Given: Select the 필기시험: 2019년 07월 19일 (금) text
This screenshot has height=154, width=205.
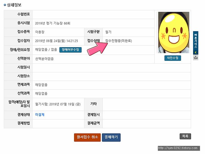Looking at the screenshot, I should coord(58,104).
